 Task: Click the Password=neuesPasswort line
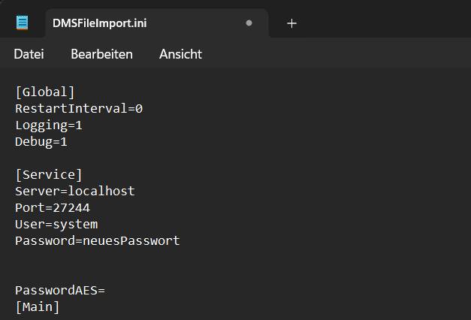click(98, 241)
